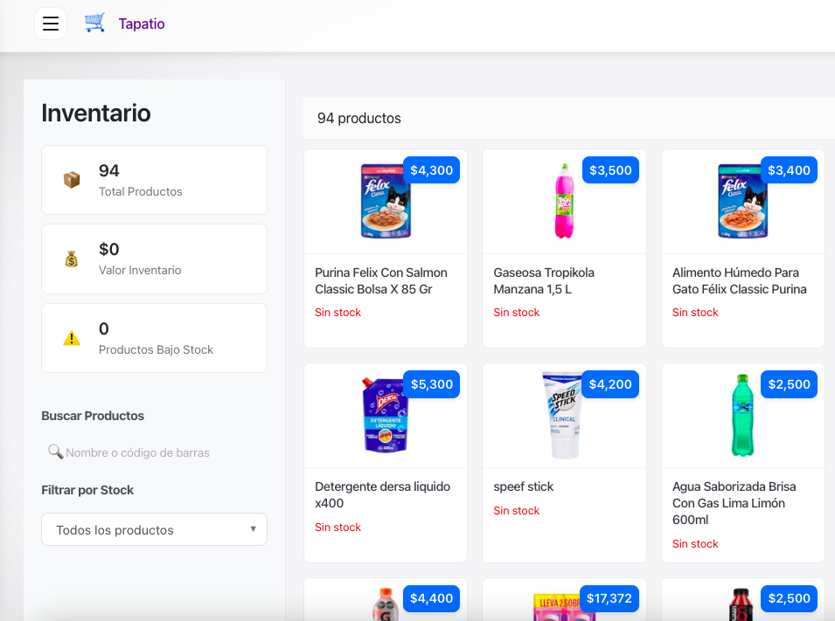The image size is (835, 621).
Task: Click the green Brisa bottle image
Action: (x=742, y=415)
